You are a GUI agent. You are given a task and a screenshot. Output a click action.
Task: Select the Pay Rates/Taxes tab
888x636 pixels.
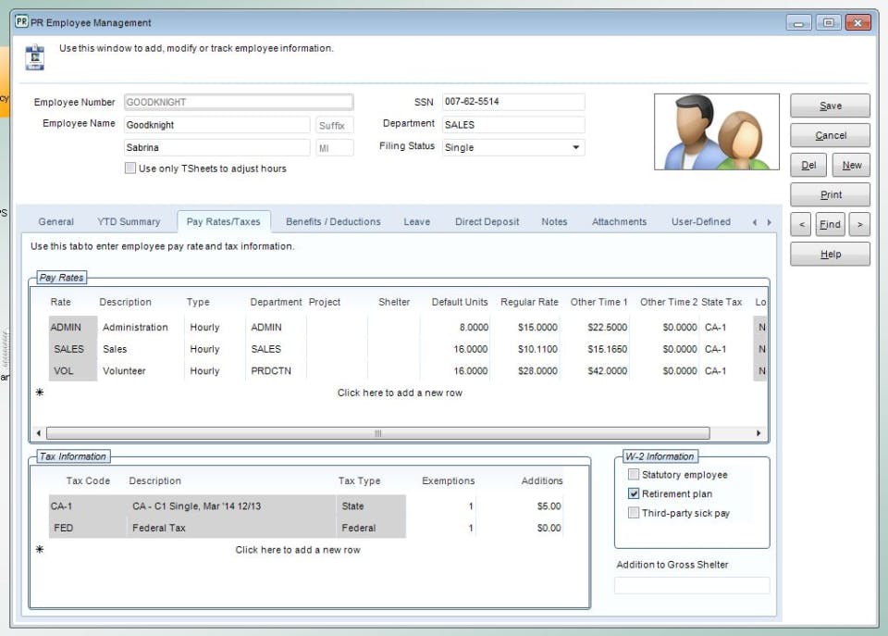[224, 221]
